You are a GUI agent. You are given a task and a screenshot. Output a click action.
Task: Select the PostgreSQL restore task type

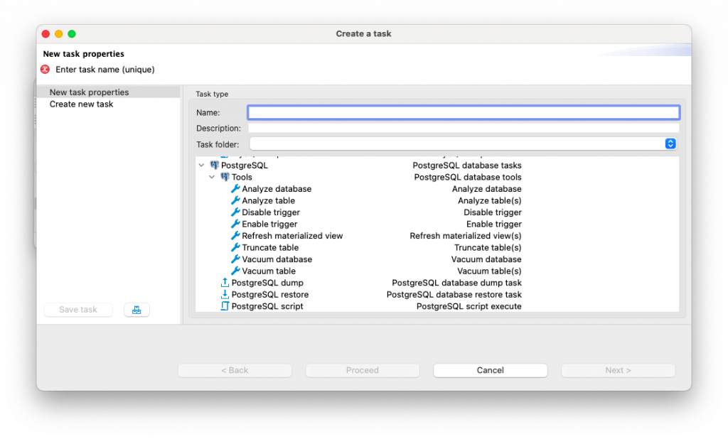pyautogui.click(x=269, y=294)
